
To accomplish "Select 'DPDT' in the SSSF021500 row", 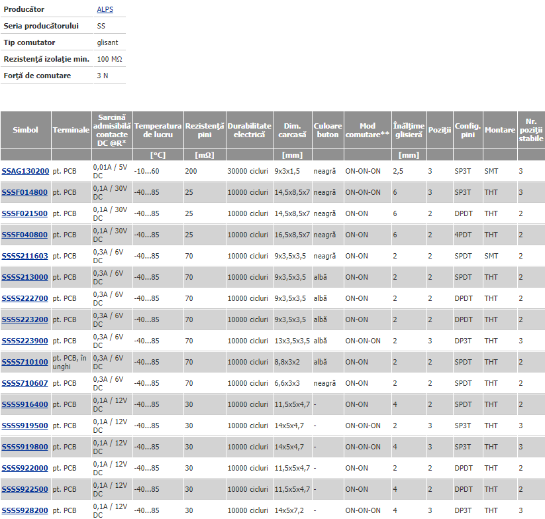I will coord(464,213).
